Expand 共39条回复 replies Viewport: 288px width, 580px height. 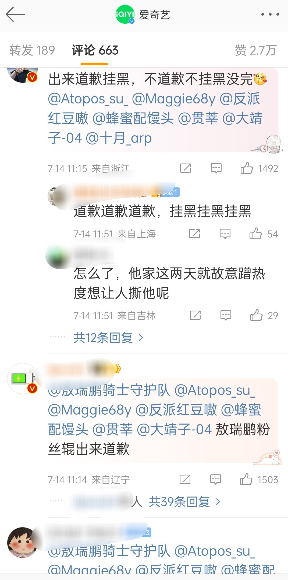click(184, 502)
